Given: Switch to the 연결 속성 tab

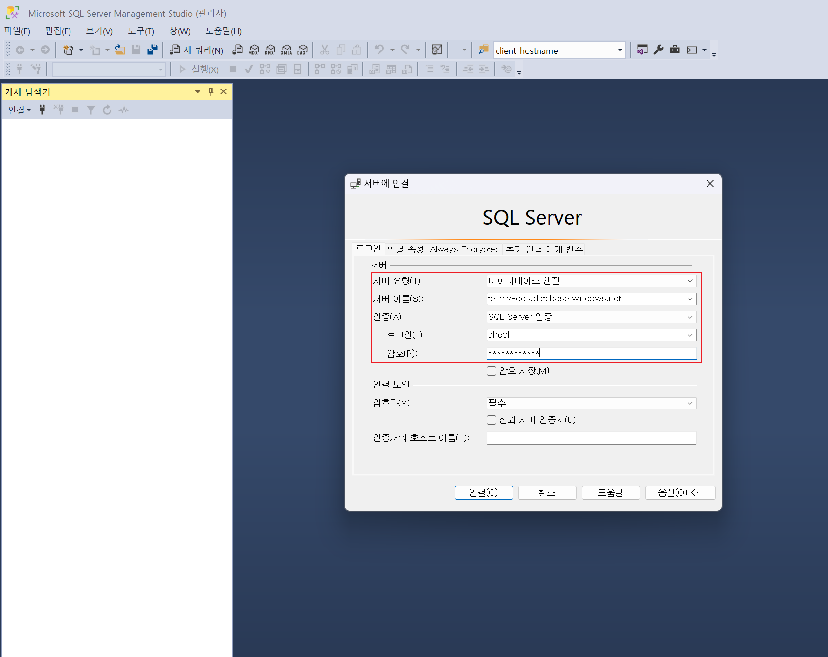Looking at the screenshot, I should pyautogui.click(x=405, y=249).
